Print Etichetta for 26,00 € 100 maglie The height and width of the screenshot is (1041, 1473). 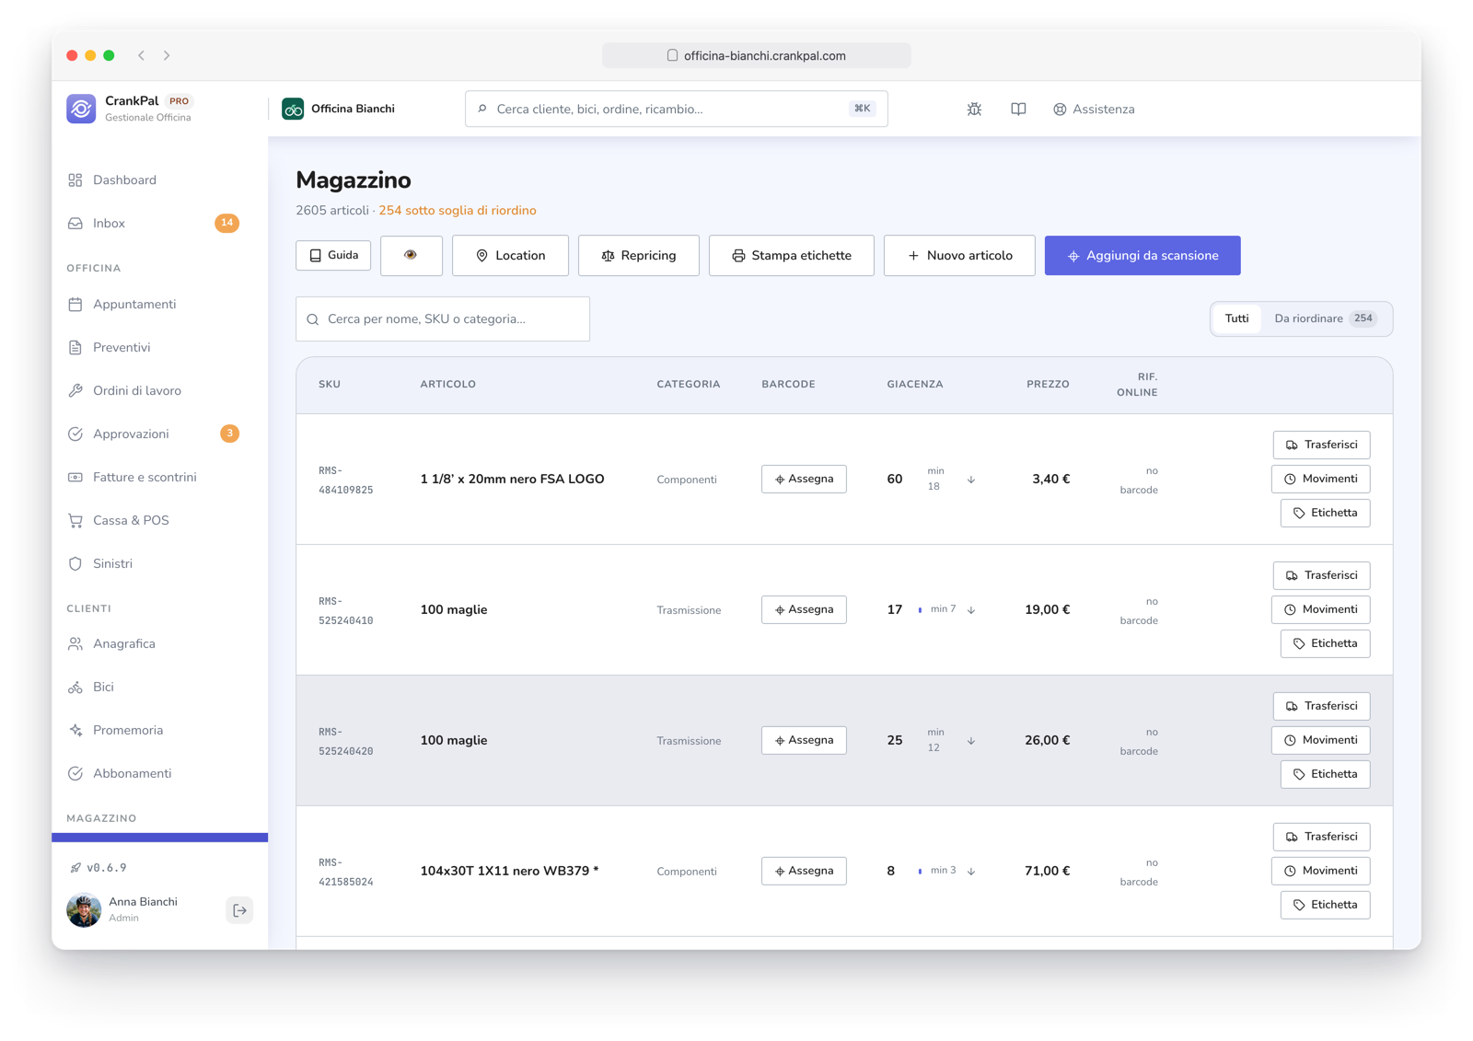(1325, 774)
